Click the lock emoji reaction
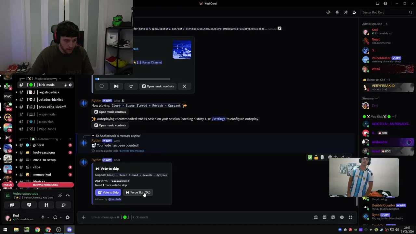 tap(316, 157)
